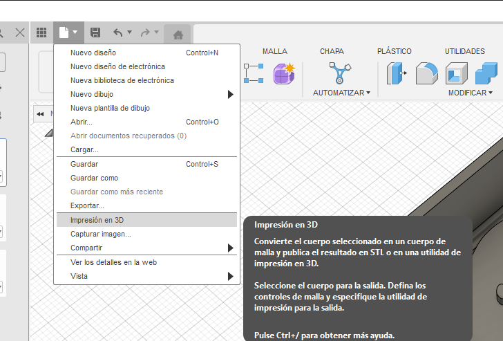Switch to the MALLA tab
The width and height of the screenshot is (503, 341).
click(x=275, y=51)
